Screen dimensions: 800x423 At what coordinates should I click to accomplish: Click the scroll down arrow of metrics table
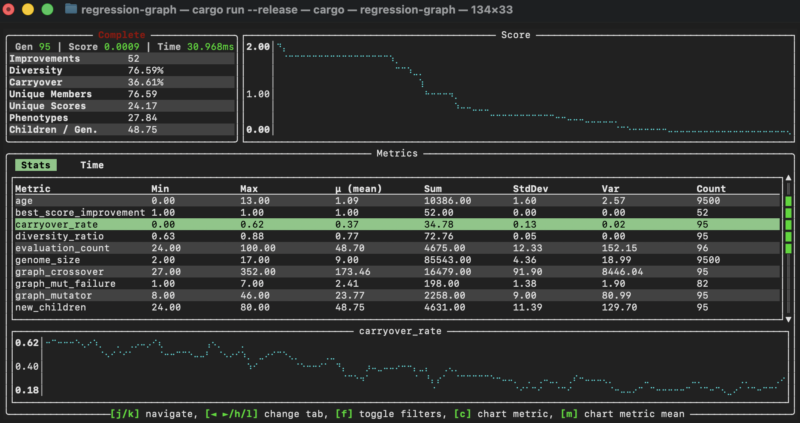[x=788, y=319]
